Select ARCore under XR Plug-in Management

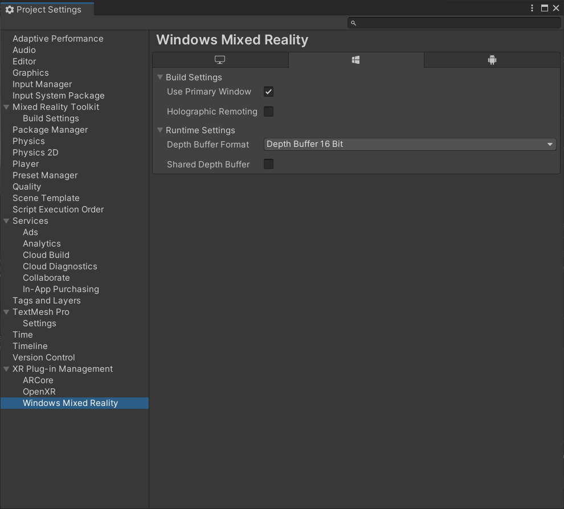click(x=38, y=380)
